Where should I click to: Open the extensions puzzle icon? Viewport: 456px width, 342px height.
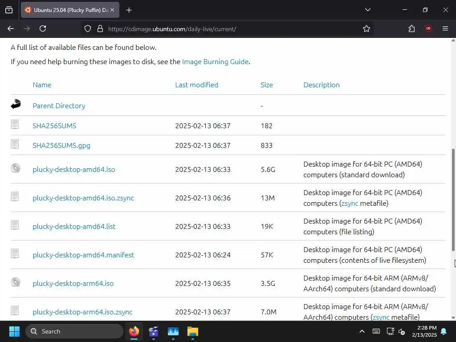411,29
